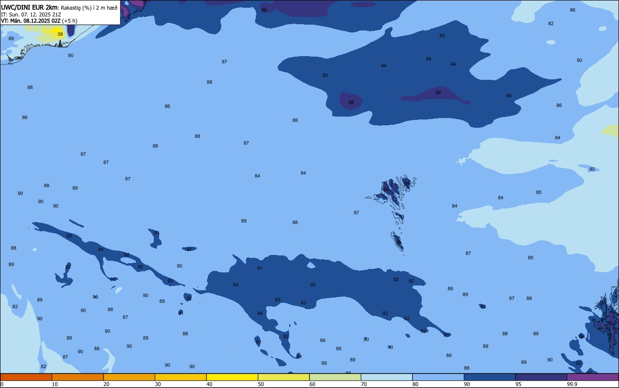This screenshot has width=619, height=388.
Task: Click the 70–80 lightest blue legend swatch
Action: tap(386, 377)
